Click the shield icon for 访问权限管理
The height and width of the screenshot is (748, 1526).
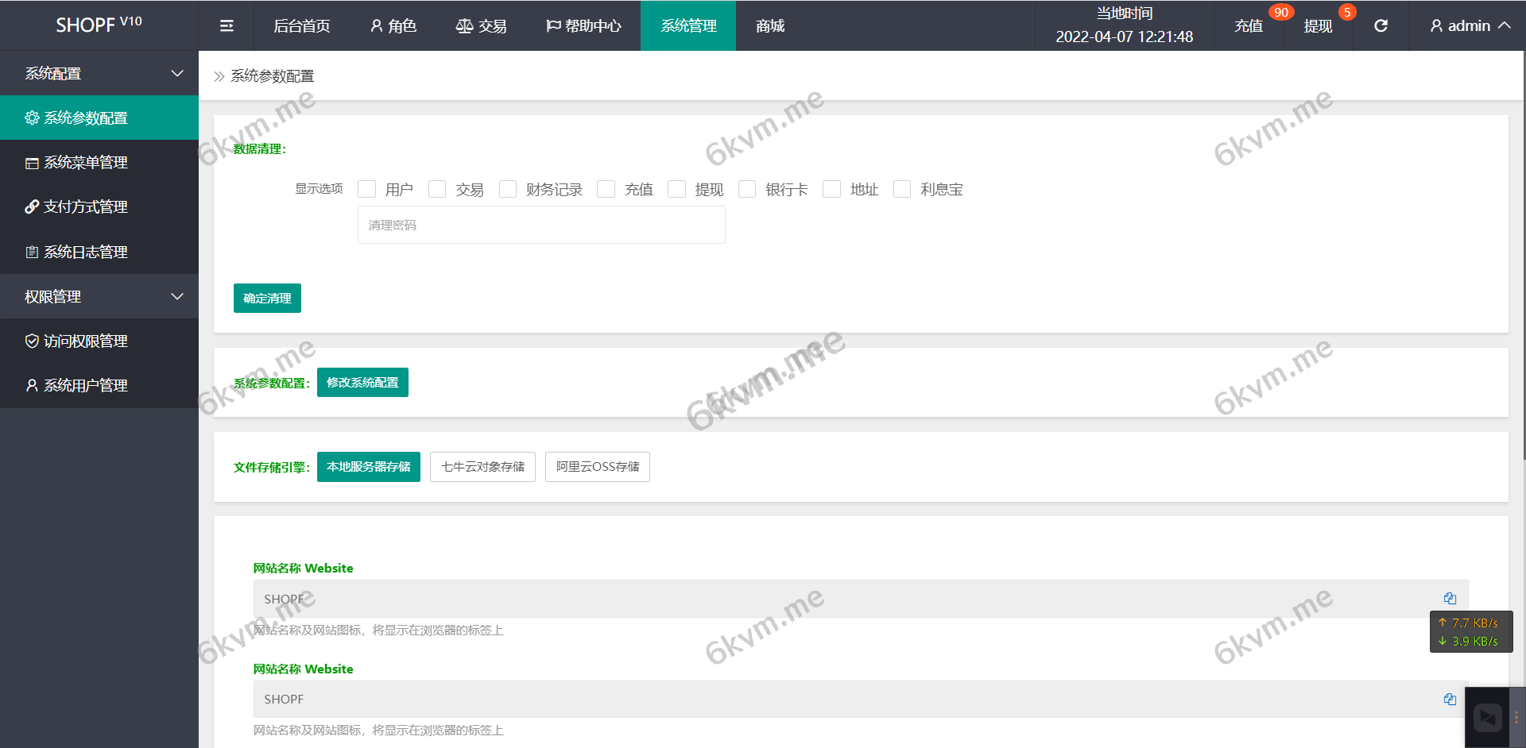click(x=32, y=341)
